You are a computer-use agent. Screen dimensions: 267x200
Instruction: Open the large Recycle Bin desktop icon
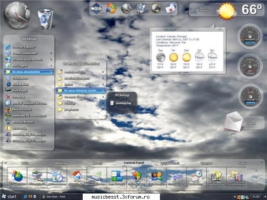coord(45,18)
